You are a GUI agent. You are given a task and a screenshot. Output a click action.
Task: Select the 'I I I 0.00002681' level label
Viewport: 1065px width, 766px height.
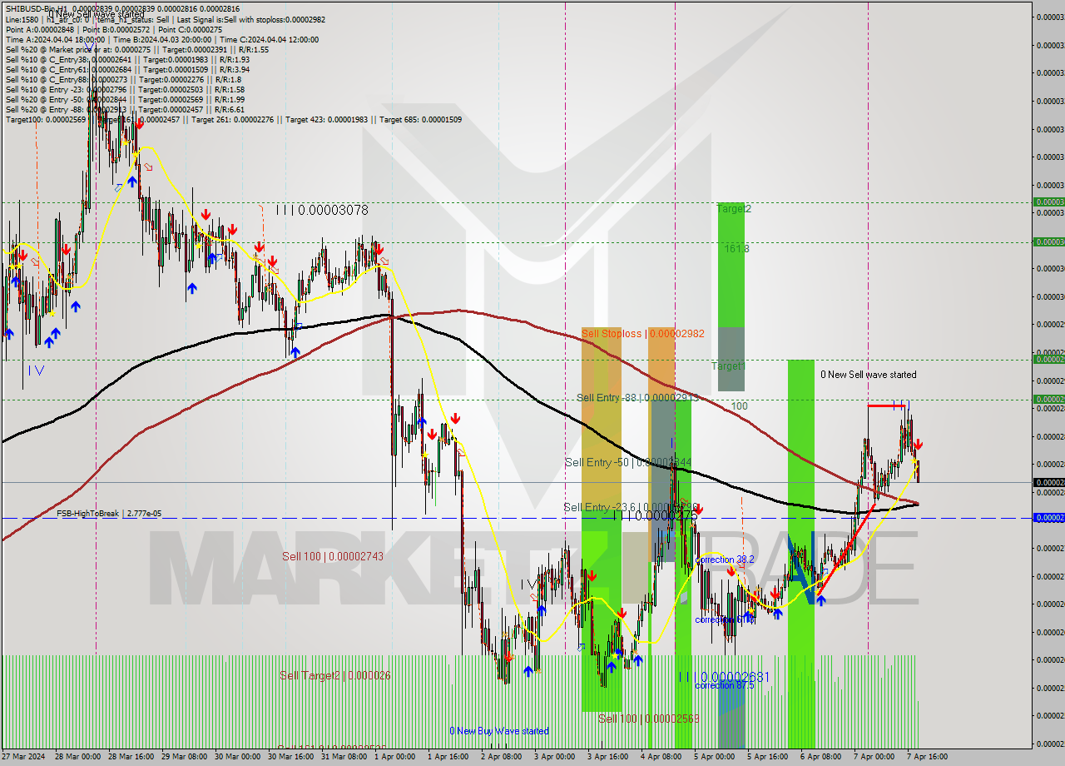(724, 677)
